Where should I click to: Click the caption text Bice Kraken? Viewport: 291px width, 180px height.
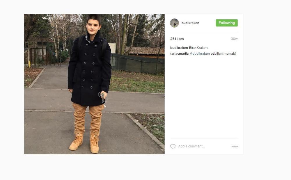198,48
